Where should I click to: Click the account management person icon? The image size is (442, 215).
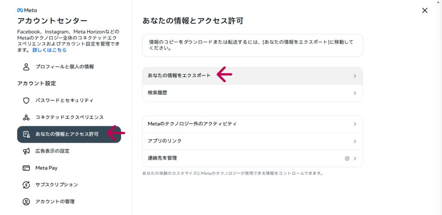pyautogui.click(x=26, y=201)
